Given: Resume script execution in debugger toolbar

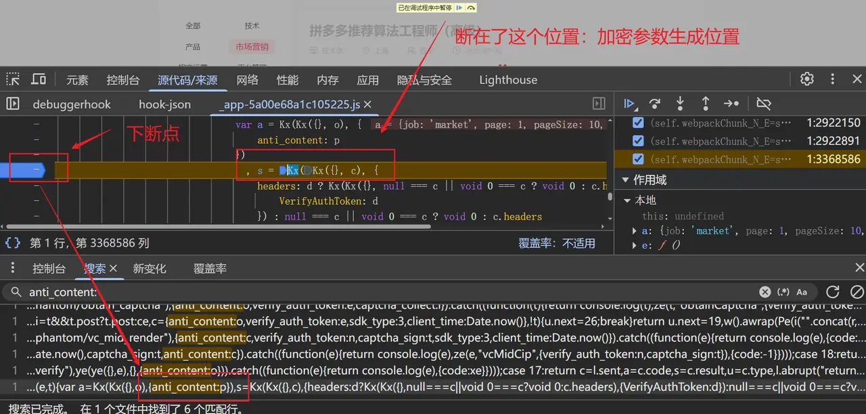Looking at the screenshot, I should coord(629,103).
